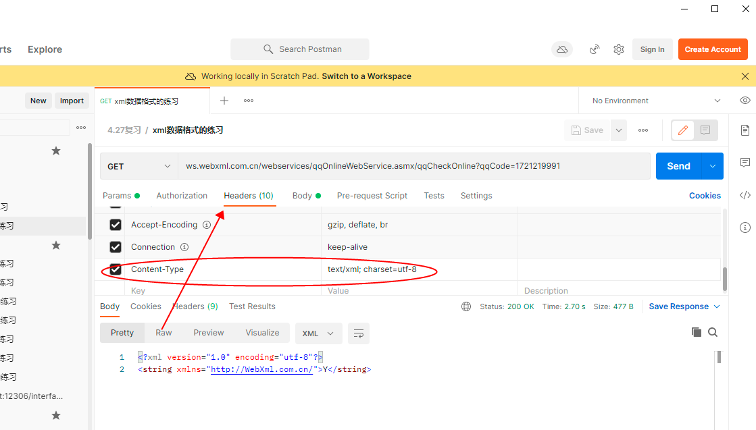Open the response Cookies tab
756x430 pixels.
[x=146, y=306]
